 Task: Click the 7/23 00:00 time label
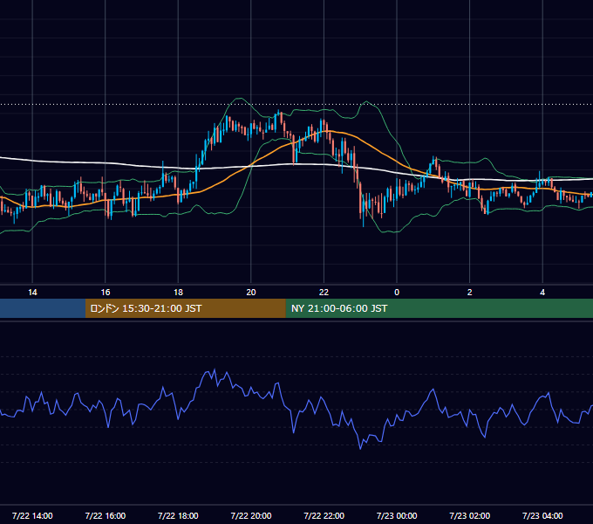click(397, 515)
